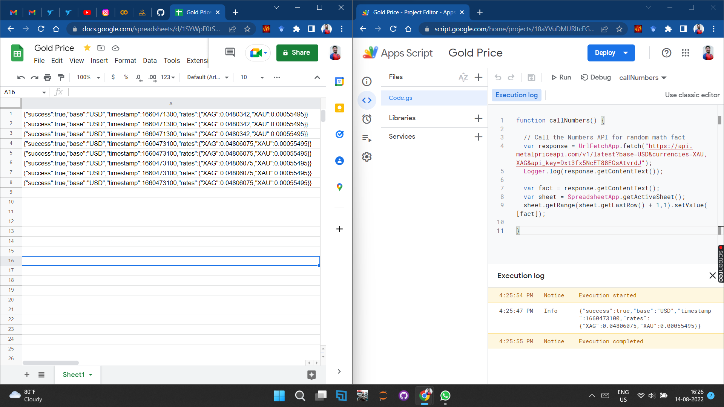Open Google apps grid in Apps Script
Screen dimensions: 724x407
tap(686, 53)
